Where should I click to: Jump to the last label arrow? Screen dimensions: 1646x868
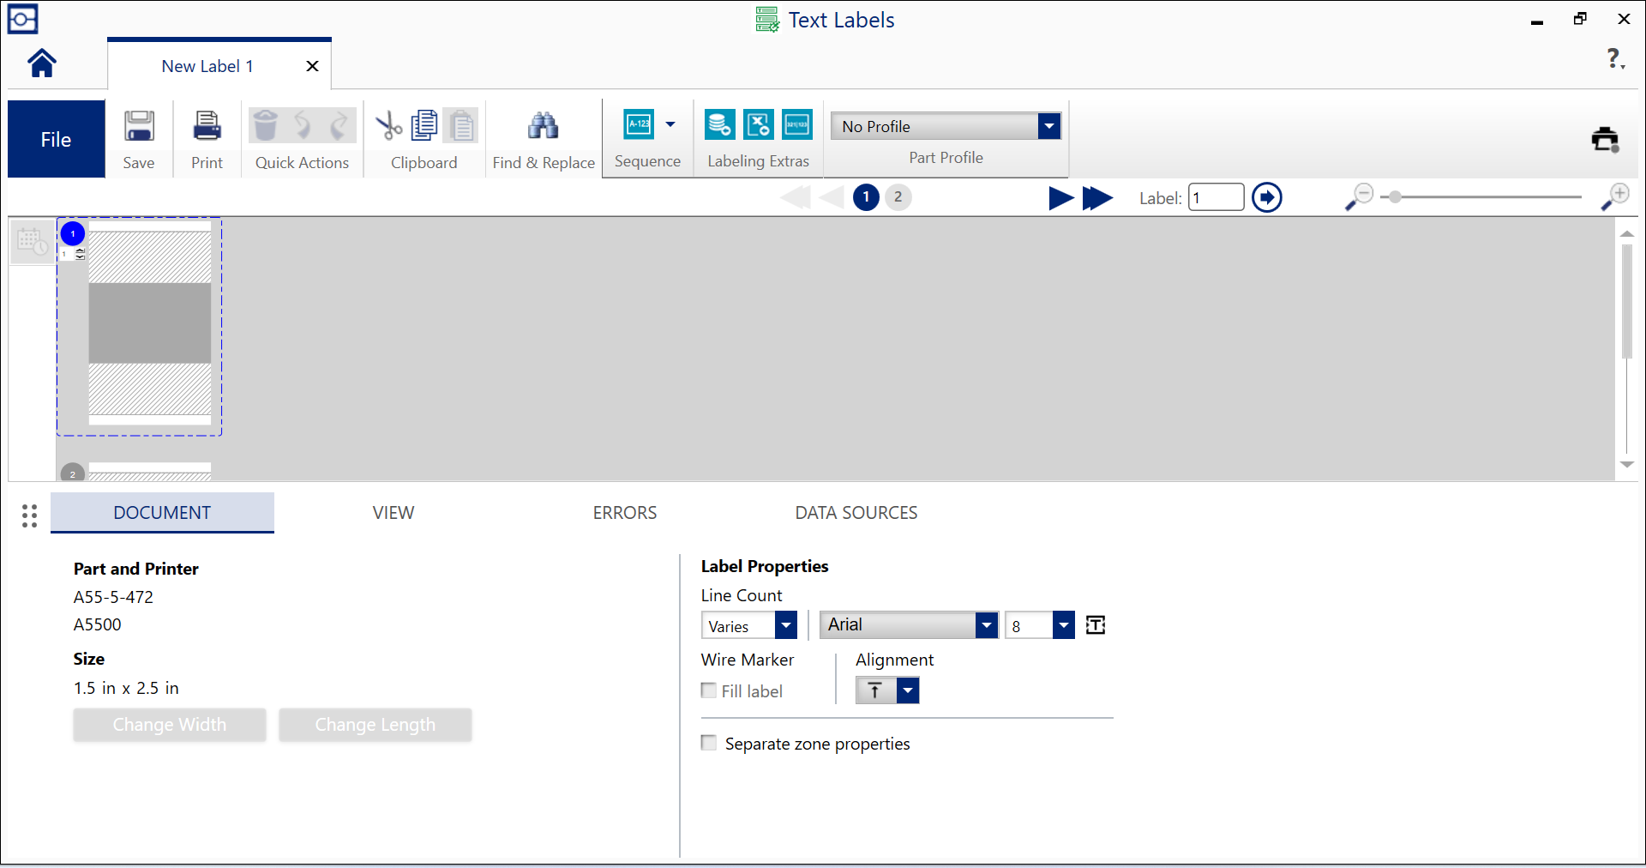1097,198
